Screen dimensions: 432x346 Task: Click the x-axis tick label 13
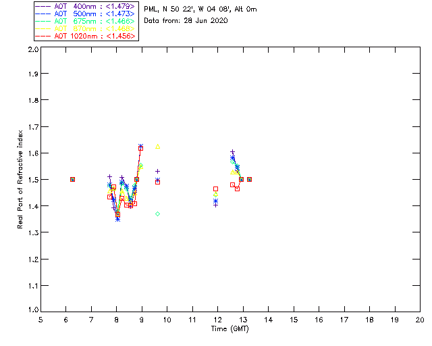point(243,320)
